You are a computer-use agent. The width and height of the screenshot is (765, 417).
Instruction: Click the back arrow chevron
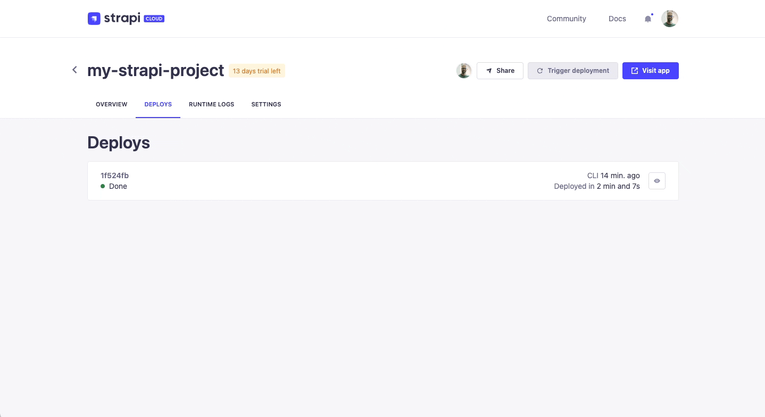[74, 70]
